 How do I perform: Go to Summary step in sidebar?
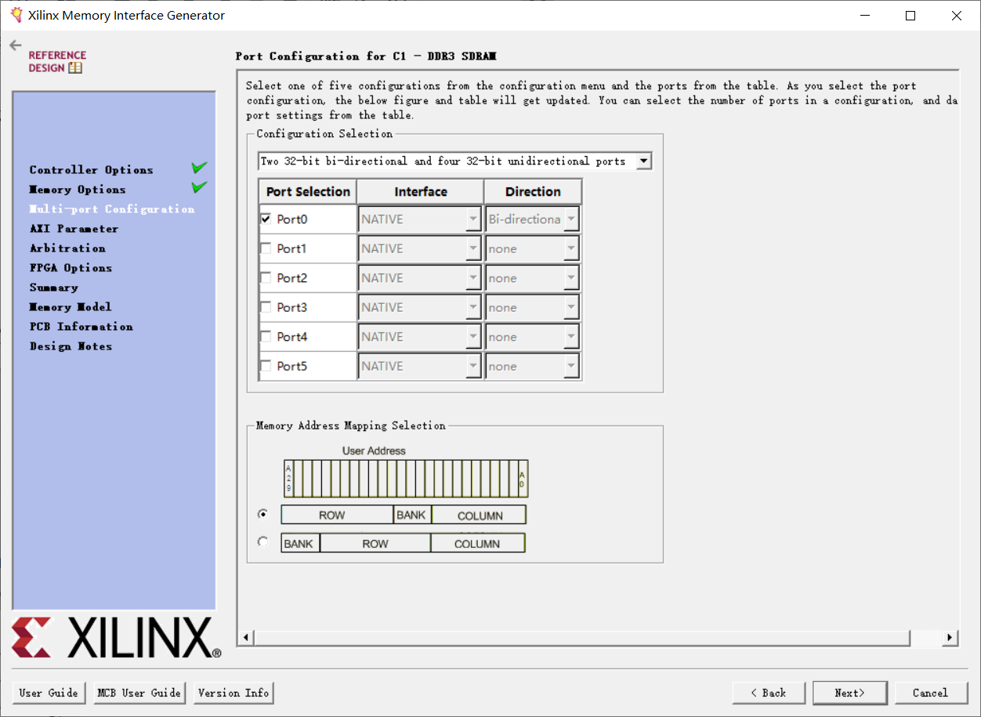53,288
